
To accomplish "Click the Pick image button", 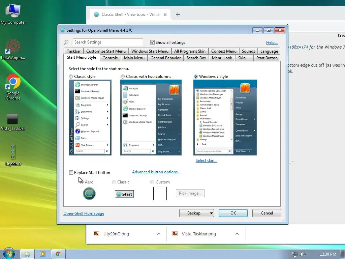I will click(x=190, y=193).
